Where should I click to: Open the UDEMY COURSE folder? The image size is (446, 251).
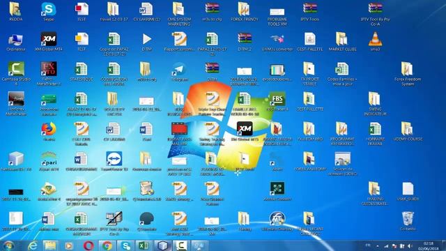click(x=408, y=132)
